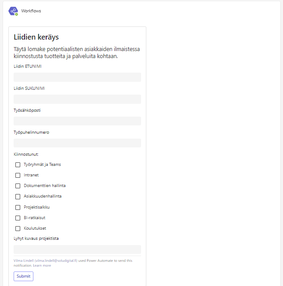Click the Kiinnostunut label text

[26, 154]
